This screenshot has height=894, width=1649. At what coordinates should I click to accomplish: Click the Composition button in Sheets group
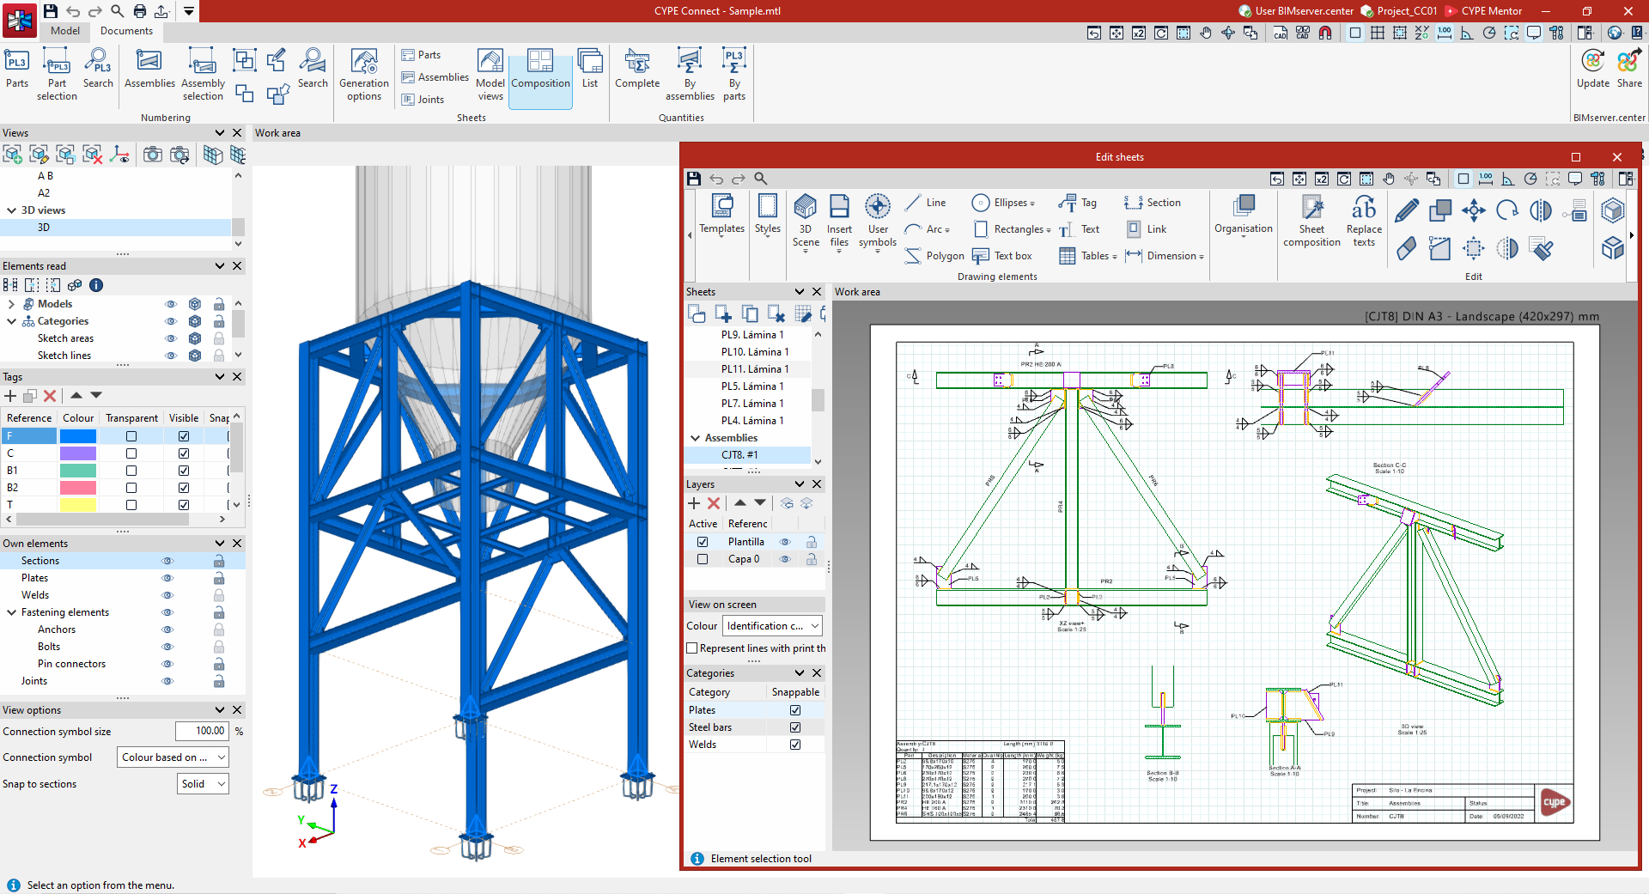540,76
